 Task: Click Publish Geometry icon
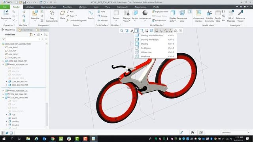[209, 13]
